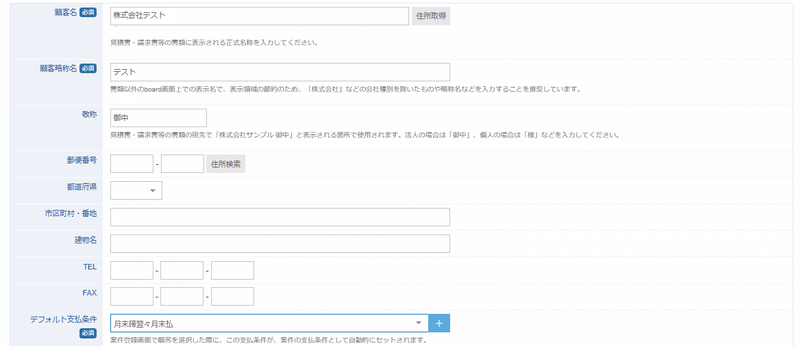Image resolution: width=803 pixels, height=346 pixels.
Task: Click the 顧客略称名 input field
Action: point(280,72)
